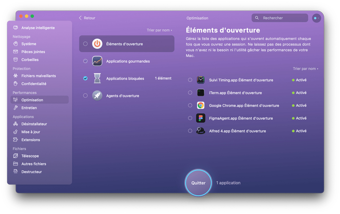The width and height of the screenshot is (340, 214).
Task: Click the Télescope icon
Action: tap(15, 156)
